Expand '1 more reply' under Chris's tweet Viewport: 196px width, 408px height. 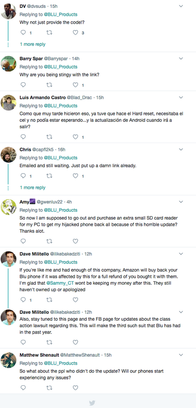pyautogui.click(x=33, y=187)
